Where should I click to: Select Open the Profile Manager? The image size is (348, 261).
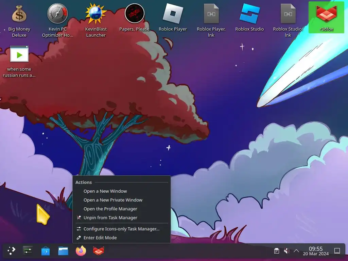pos(122,209)
